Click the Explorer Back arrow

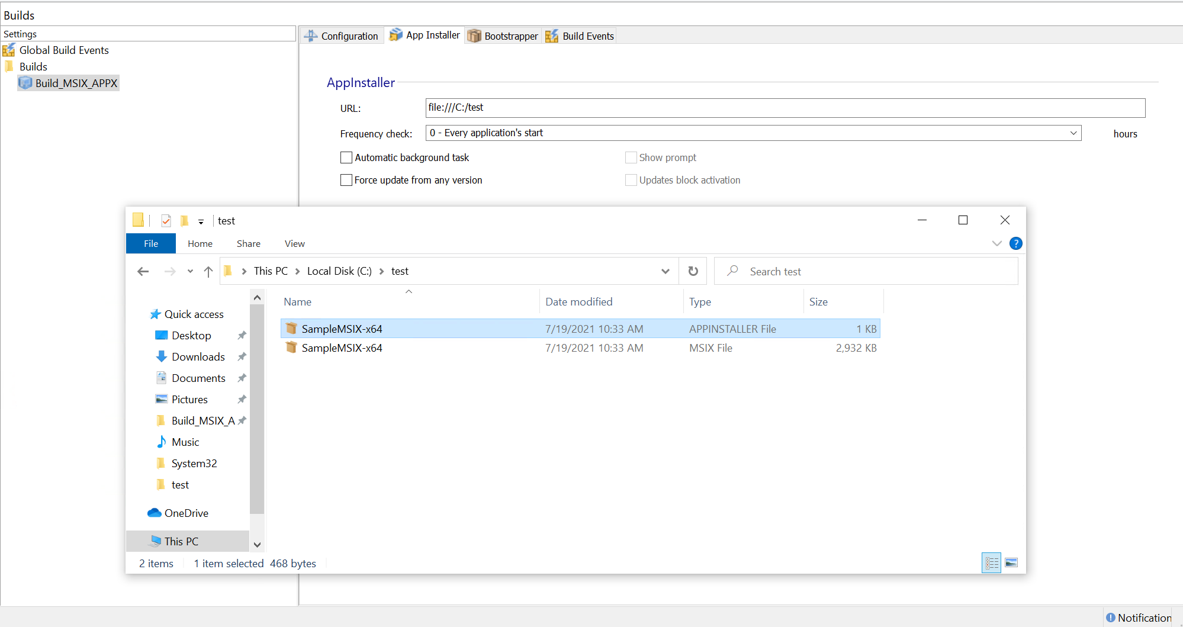pos(143,271)
